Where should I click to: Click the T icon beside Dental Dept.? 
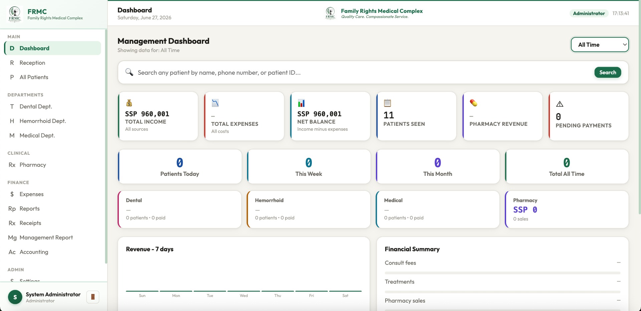point(12,106)
